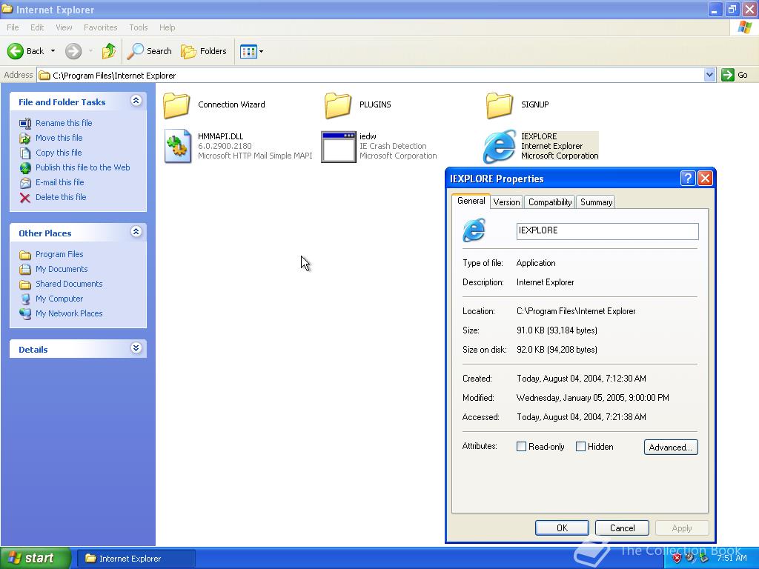Click the Windows flag logo in toolbar
The height and width of the screenshot is (569, 759).
coord(744,27)
